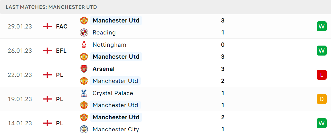Click the Arsenal club crest icon
This screenshot has height=135, width=331.
[84, 69]
